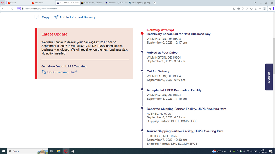Viewport: 275px width, 154px height.
Task: Open the easy setup sliders icon
Action: 260,9
